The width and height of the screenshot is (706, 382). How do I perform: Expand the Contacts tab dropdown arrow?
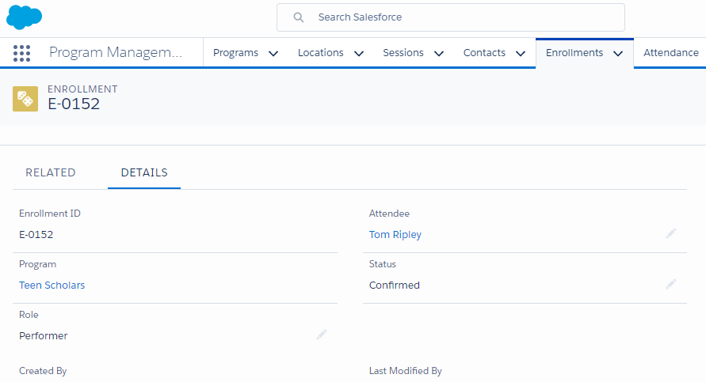tap(521, 54)
